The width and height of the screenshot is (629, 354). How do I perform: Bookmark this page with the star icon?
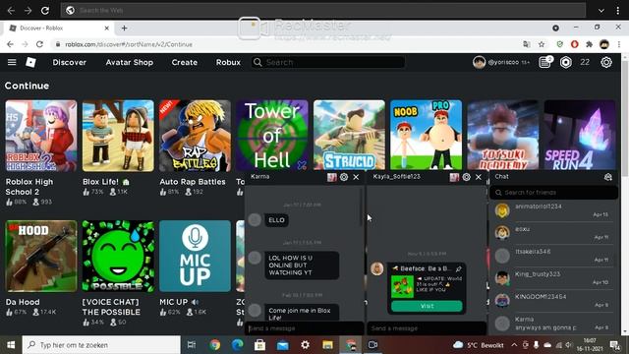[542, 44]
